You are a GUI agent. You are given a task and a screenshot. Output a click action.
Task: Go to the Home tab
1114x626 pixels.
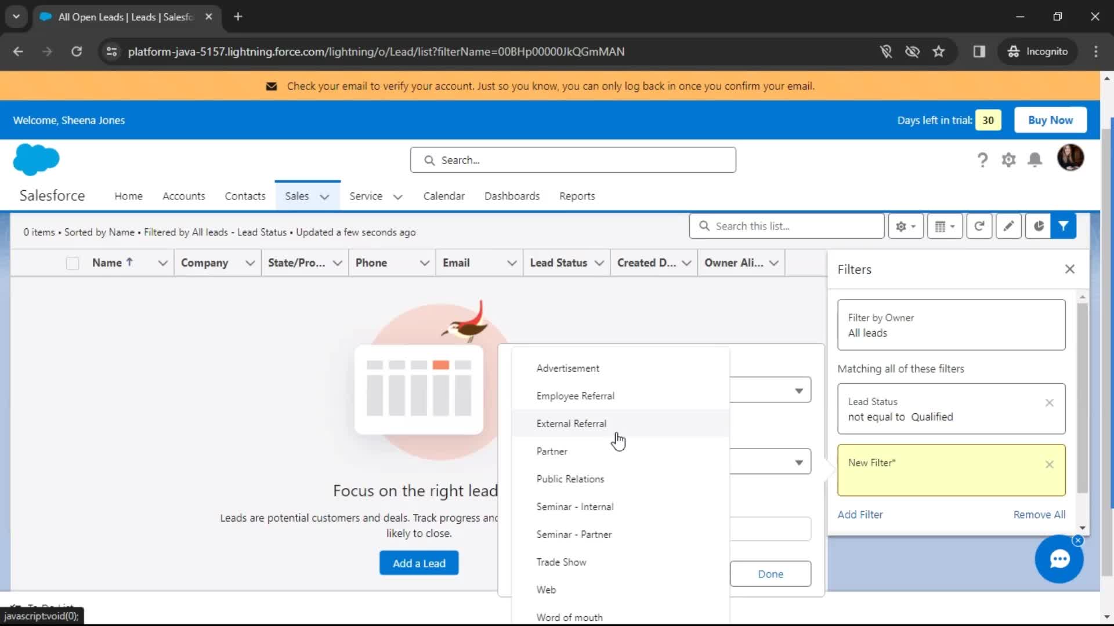[x=128, y=196]
